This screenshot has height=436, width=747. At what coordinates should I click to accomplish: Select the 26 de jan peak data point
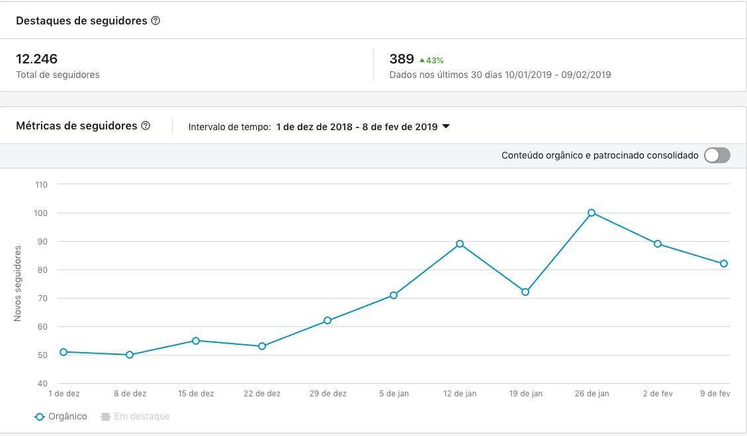(x=592, y=213)
